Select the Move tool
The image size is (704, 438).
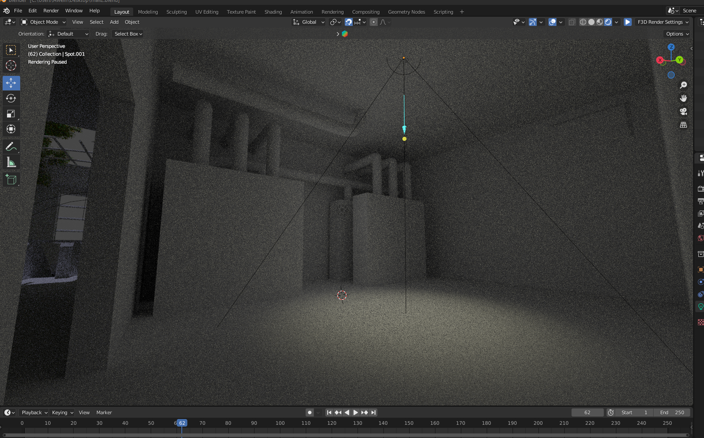(x=11, y=83)
